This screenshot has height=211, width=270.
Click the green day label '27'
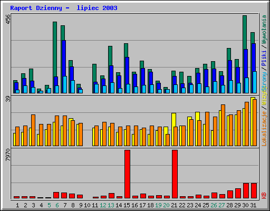[x=221, y=205]
